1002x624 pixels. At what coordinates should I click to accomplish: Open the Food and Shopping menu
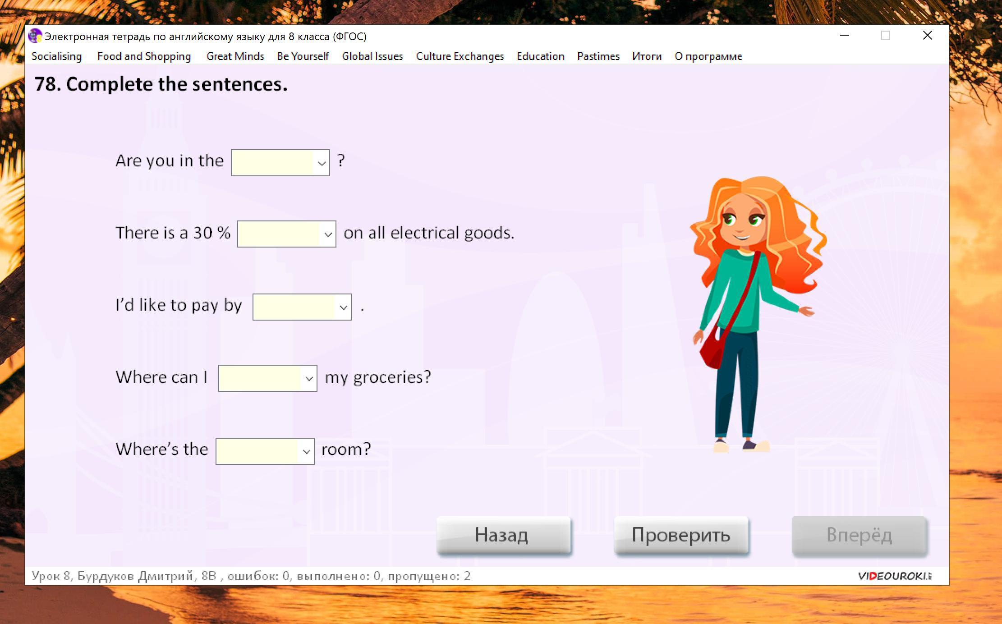point(144,56)
